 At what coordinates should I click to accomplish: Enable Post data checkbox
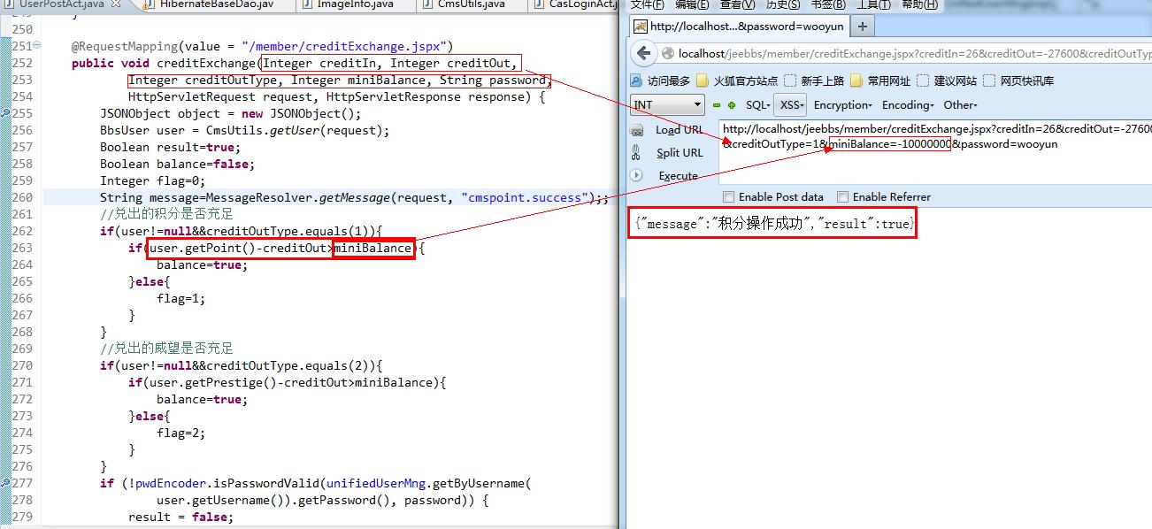[728, 196]
